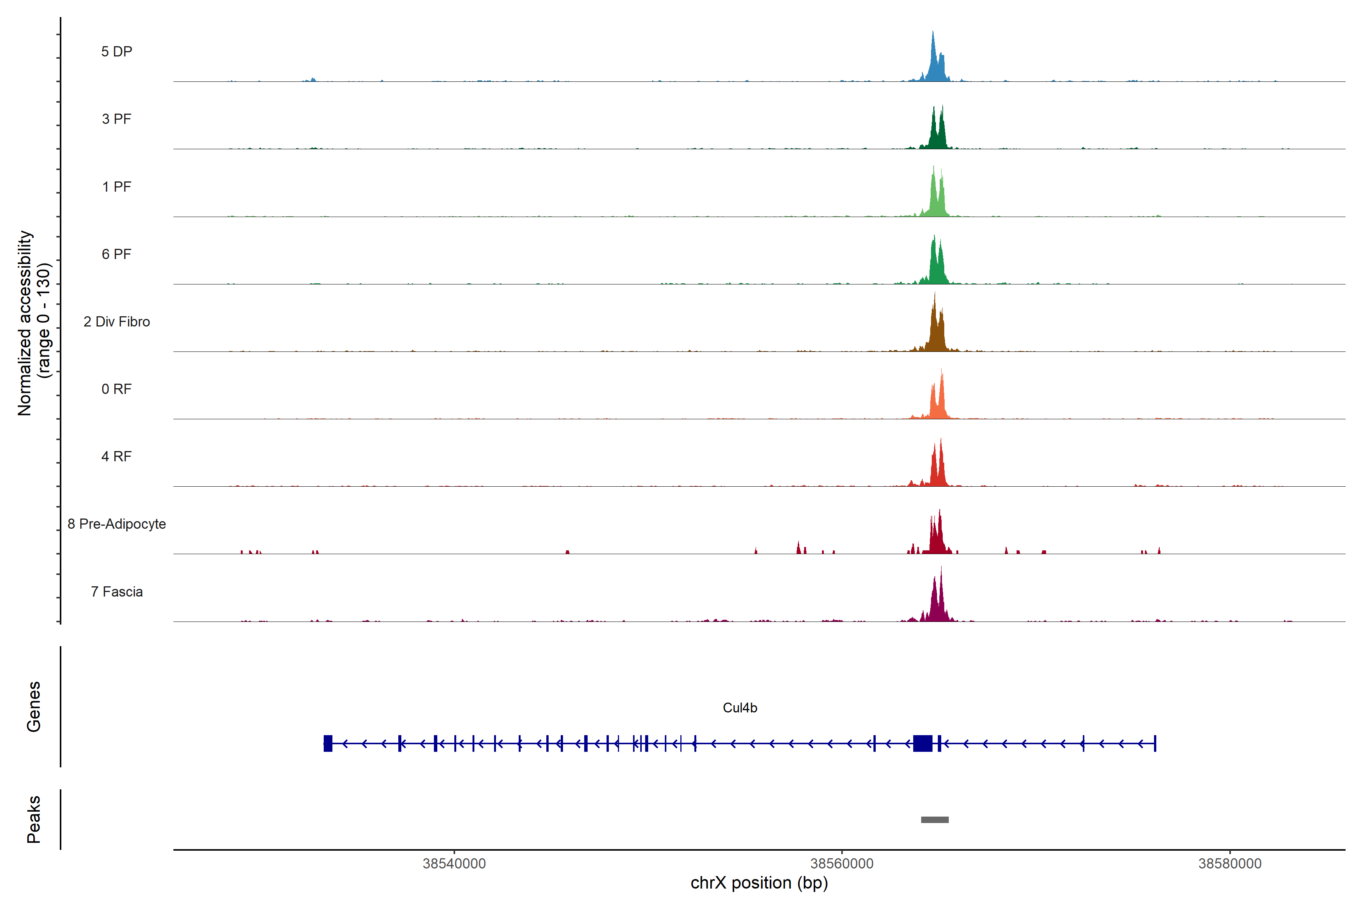Click the 0 RF track label
The image size is (1363, 909).
pos(117,389)
